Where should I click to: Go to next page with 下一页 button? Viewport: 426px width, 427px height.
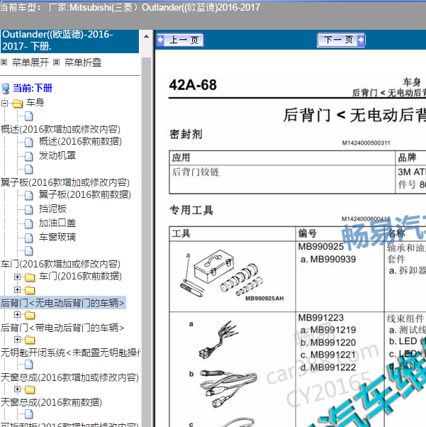pos(341,40)
